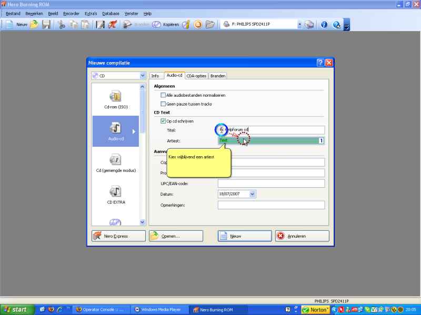The height and width of the screenshot is (315, 421).
Task: Click the help globe icon in the toolbar
Action: (x=336, y=25)
